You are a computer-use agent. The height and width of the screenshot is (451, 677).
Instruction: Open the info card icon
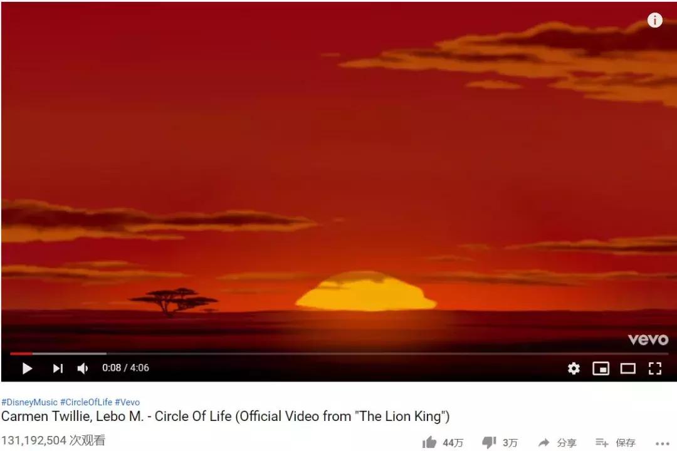point(654,20)
